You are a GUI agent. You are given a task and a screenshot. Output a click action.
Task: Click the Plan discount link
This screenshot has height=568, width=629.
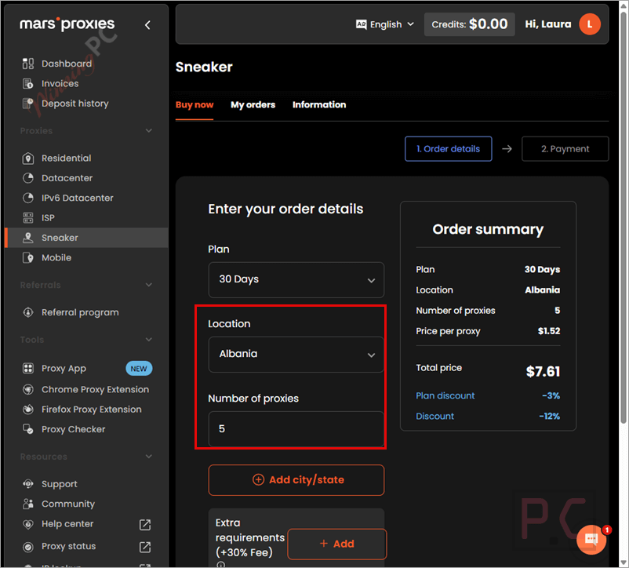tap(445, 395)
